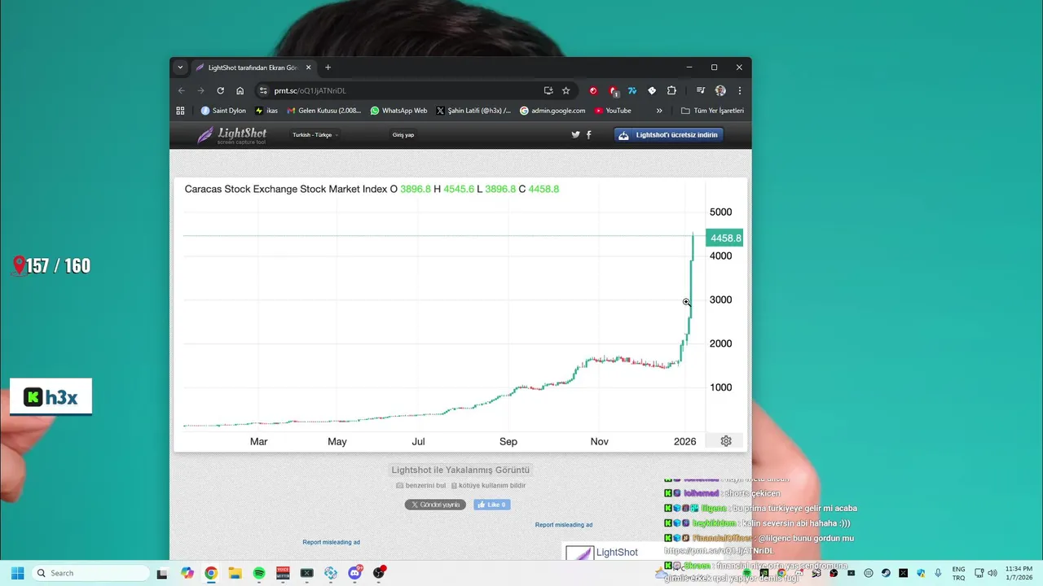Open Gelen Kutusu Gmail bookmark
The width and height of the screenshot is (1043, 586).
click(x=324, y=111)
